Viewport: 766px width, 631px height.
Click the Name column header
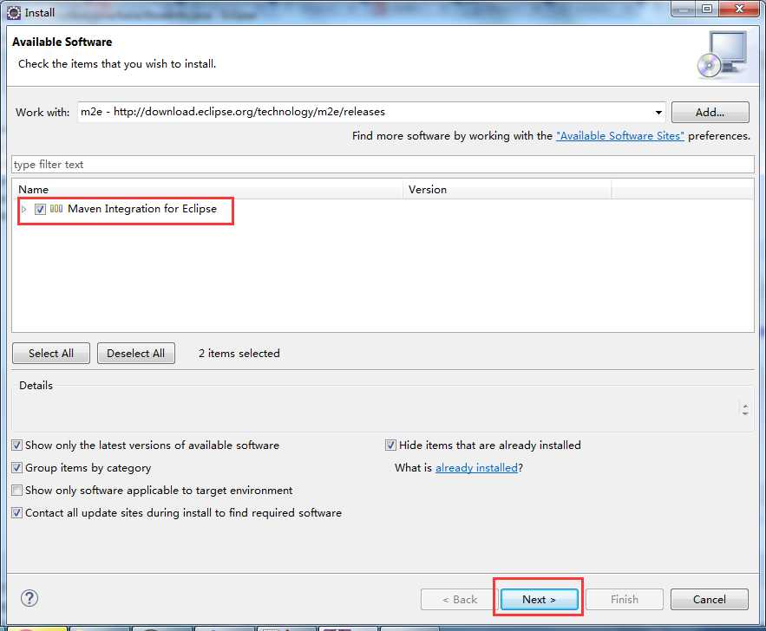(207, 189)
